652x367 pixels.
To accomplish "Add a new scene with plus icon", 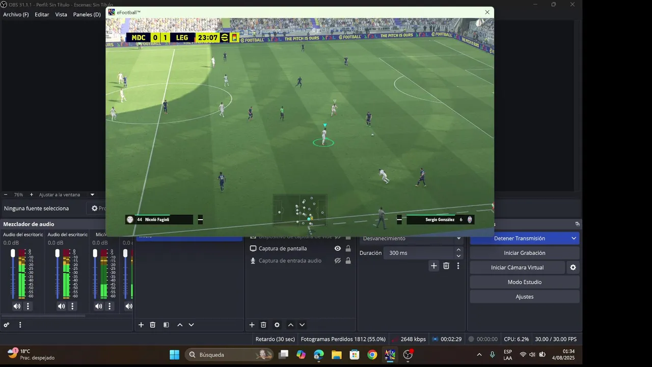I will [141, 325].
